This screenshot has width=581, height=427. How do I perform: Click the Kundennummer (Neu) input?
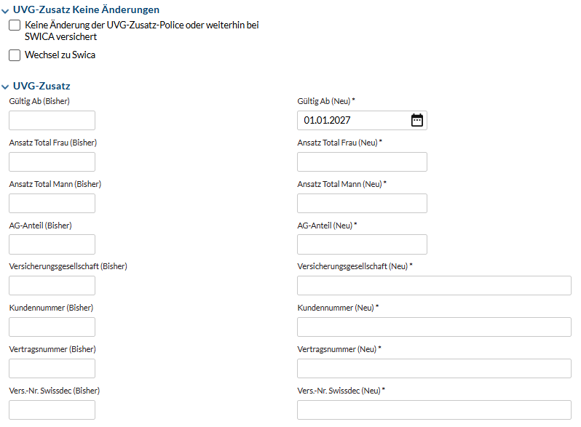click(x=434, y=327)
